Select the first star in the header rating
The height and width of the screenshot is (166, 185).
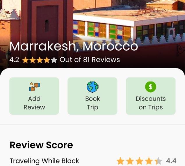tap(25, 60)
